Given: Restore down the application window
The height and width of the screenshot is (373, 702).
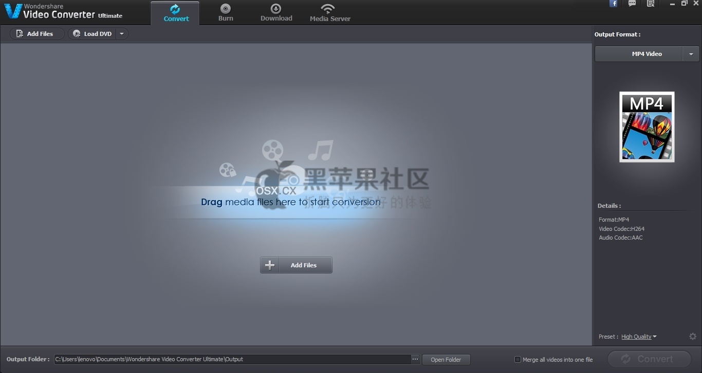Looking at the screenshot, I should (685, 4).
